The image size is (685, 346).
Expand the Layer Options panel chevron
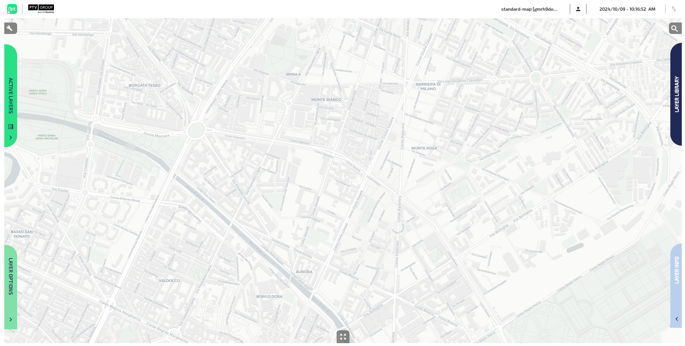tap(11, 320)
